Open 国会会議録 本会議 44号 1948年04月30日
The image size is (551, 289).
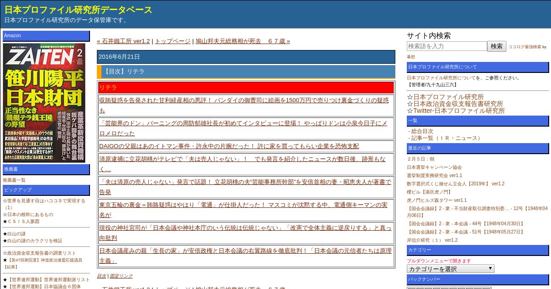tap(466, 224)
